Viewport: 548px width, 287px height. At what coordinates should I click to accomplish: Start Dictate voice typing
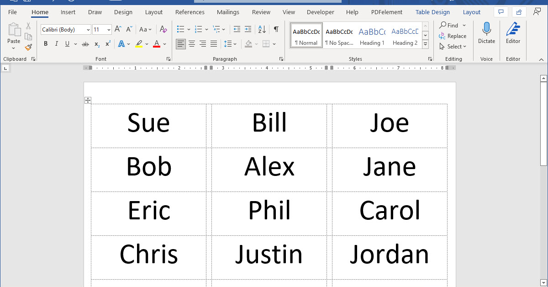tap(486, 34)
